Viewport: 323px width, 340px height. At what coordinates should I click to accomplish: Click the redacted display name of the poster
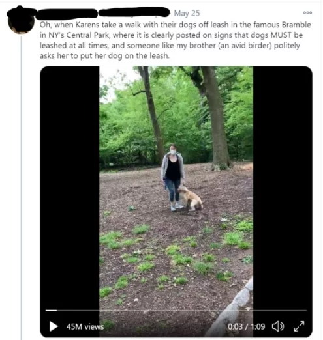coord(67,14)
